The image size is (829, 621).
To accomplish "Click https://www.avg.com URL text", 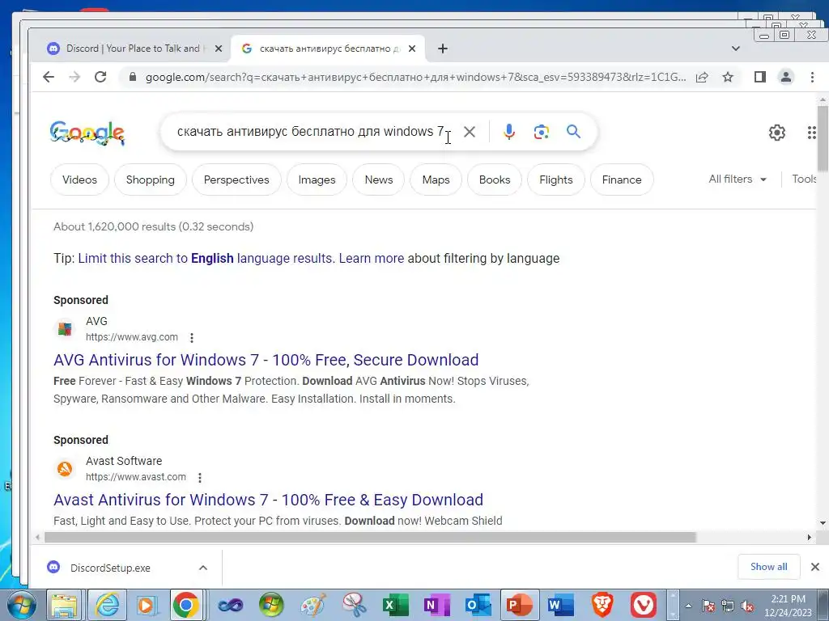I will [x=132, y=337].
